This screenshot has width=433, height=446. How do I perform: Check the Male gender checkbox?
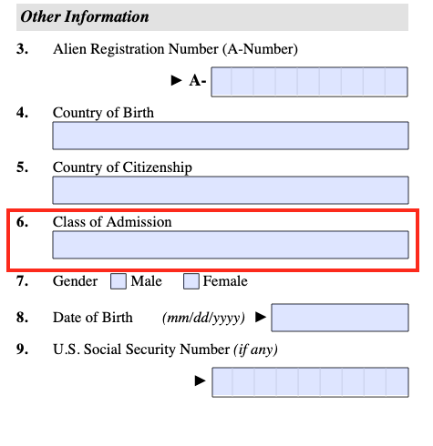click(119, 281)
